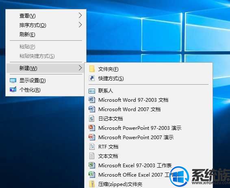Click the PowerPoint 2007 presentation icon
Screen dimensions: 230x188
[92, 137]
